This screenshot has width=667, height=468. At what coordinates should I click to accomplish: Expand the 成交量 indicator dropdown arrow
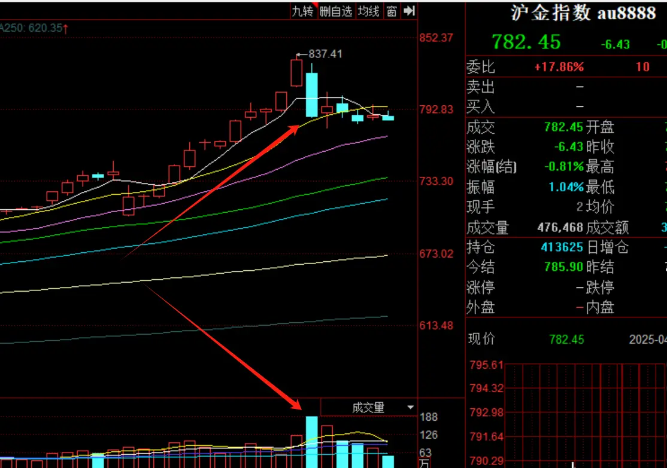410,408
